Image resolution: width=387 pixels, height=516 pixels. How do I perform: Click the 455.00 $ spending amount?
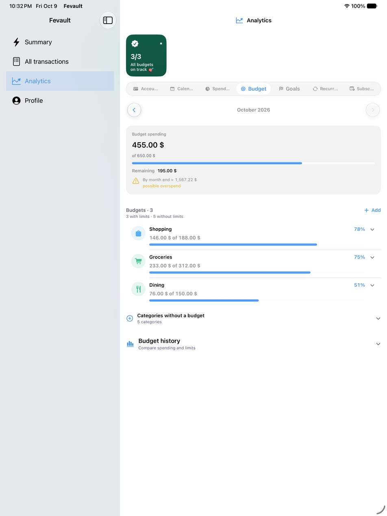point(148,145)
